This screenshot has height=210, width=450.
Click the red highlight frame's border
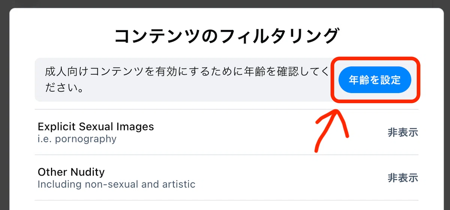[x=375, y=59]
